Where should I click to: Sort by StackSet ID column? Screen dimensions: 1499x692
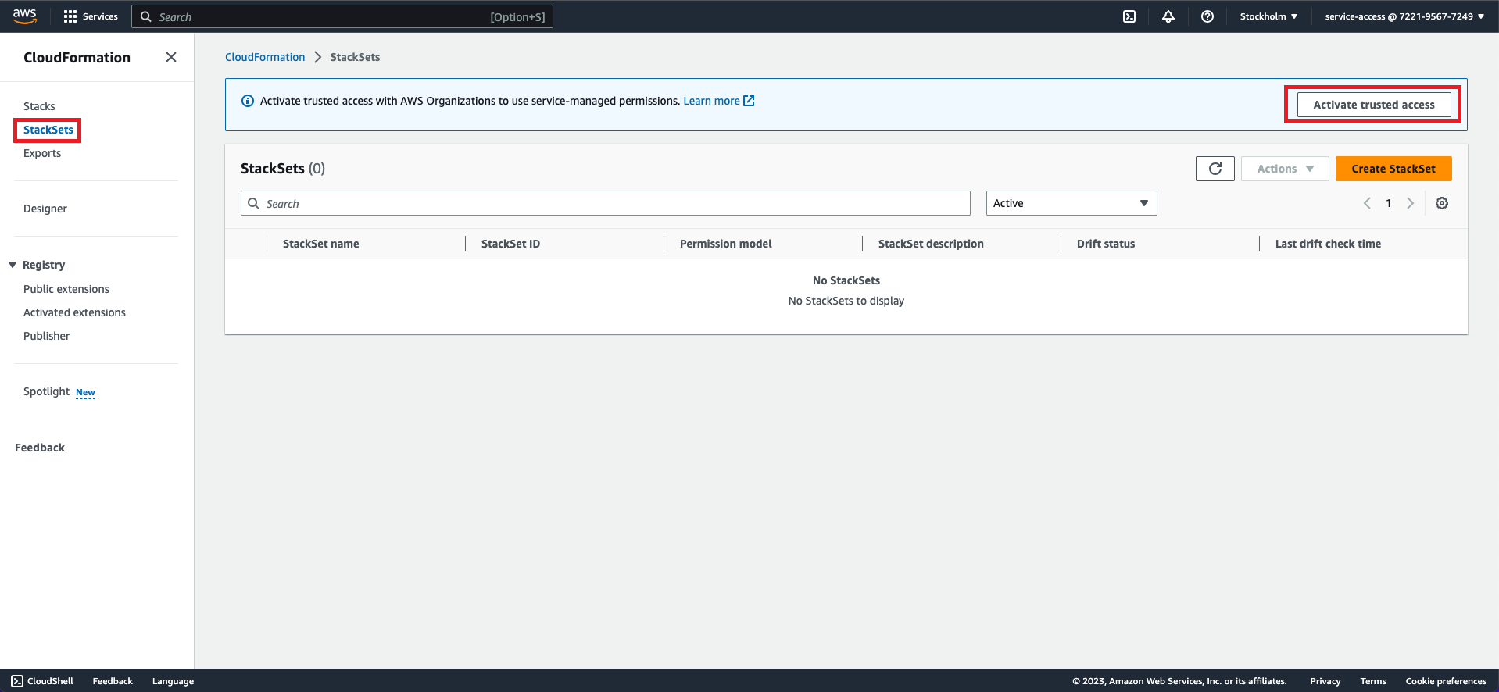coord(510,244)
